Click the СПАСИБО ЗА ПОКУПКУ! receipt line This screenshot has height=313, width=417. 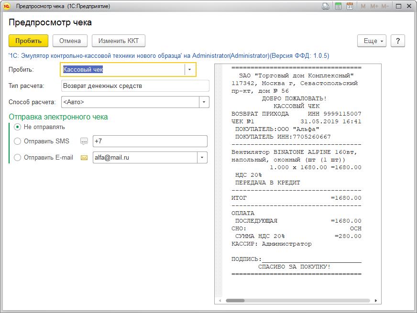point(295,267)
